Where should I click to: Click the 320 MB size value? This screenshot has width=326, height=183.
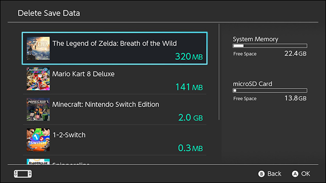coord(189,56)
